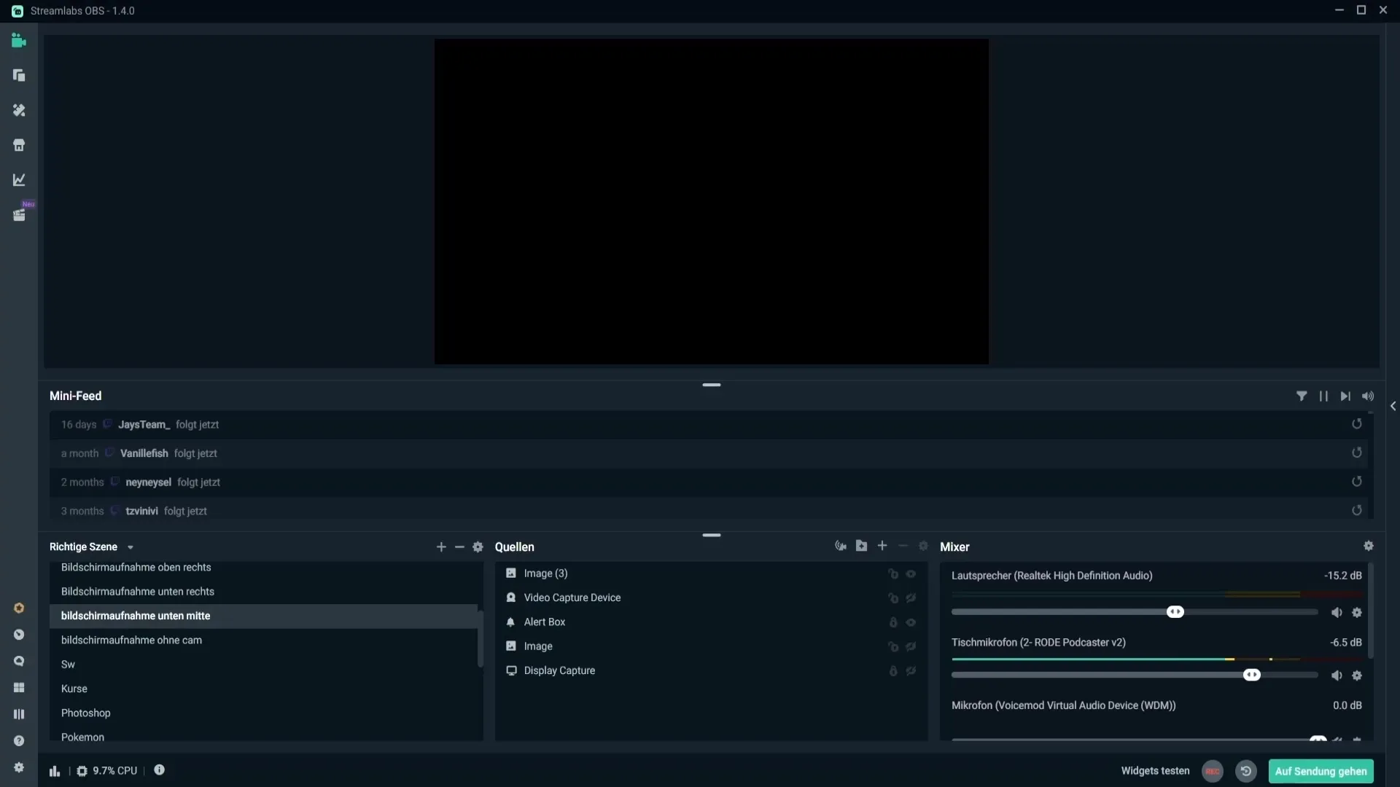
Task: Click the info circle icon in status bar
Action: (x=159, y=770)
